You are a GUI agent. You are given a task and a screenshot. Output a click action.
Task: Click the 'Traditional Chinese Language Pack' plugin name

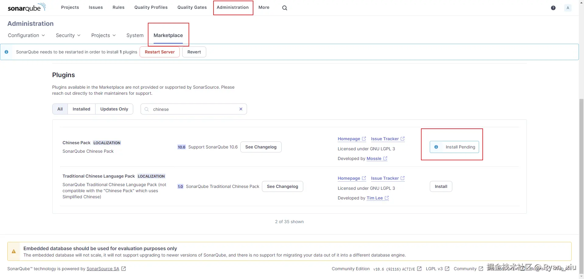point(99,176)
